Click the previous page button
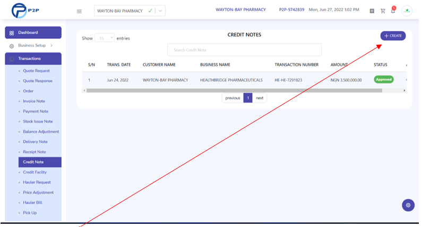422x227 pixels. click(x=232, y=98)
